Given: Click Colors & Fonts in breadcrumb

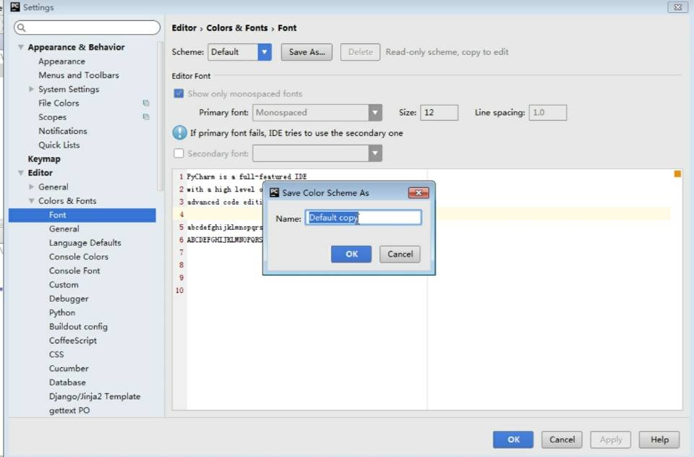Looking at the screenshot, I should coord(237,28).
